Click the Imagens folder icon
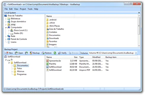The width and height of the screenshot is (145, 95). point(48,44)
